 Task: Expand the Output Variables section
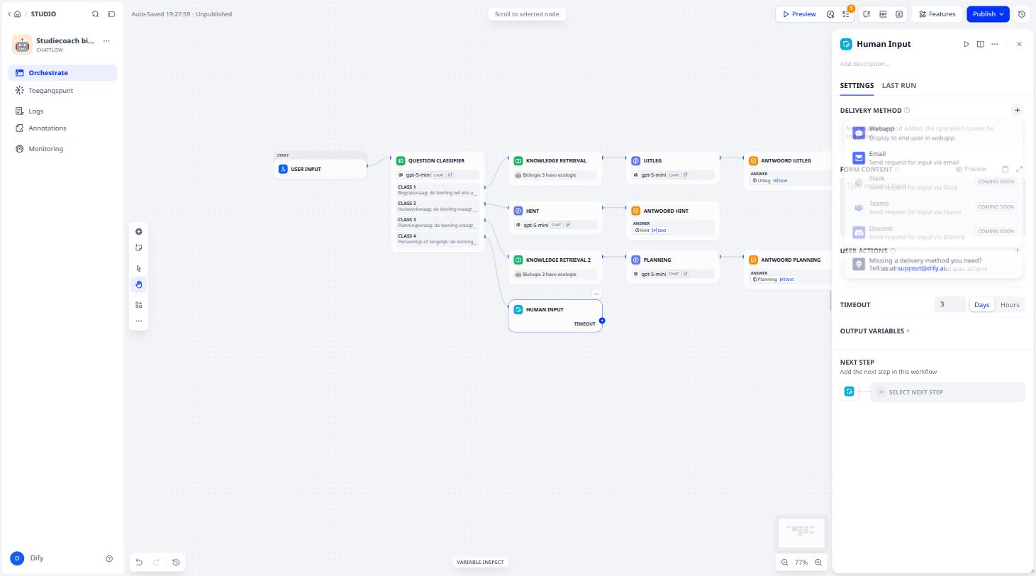point(875,331)
